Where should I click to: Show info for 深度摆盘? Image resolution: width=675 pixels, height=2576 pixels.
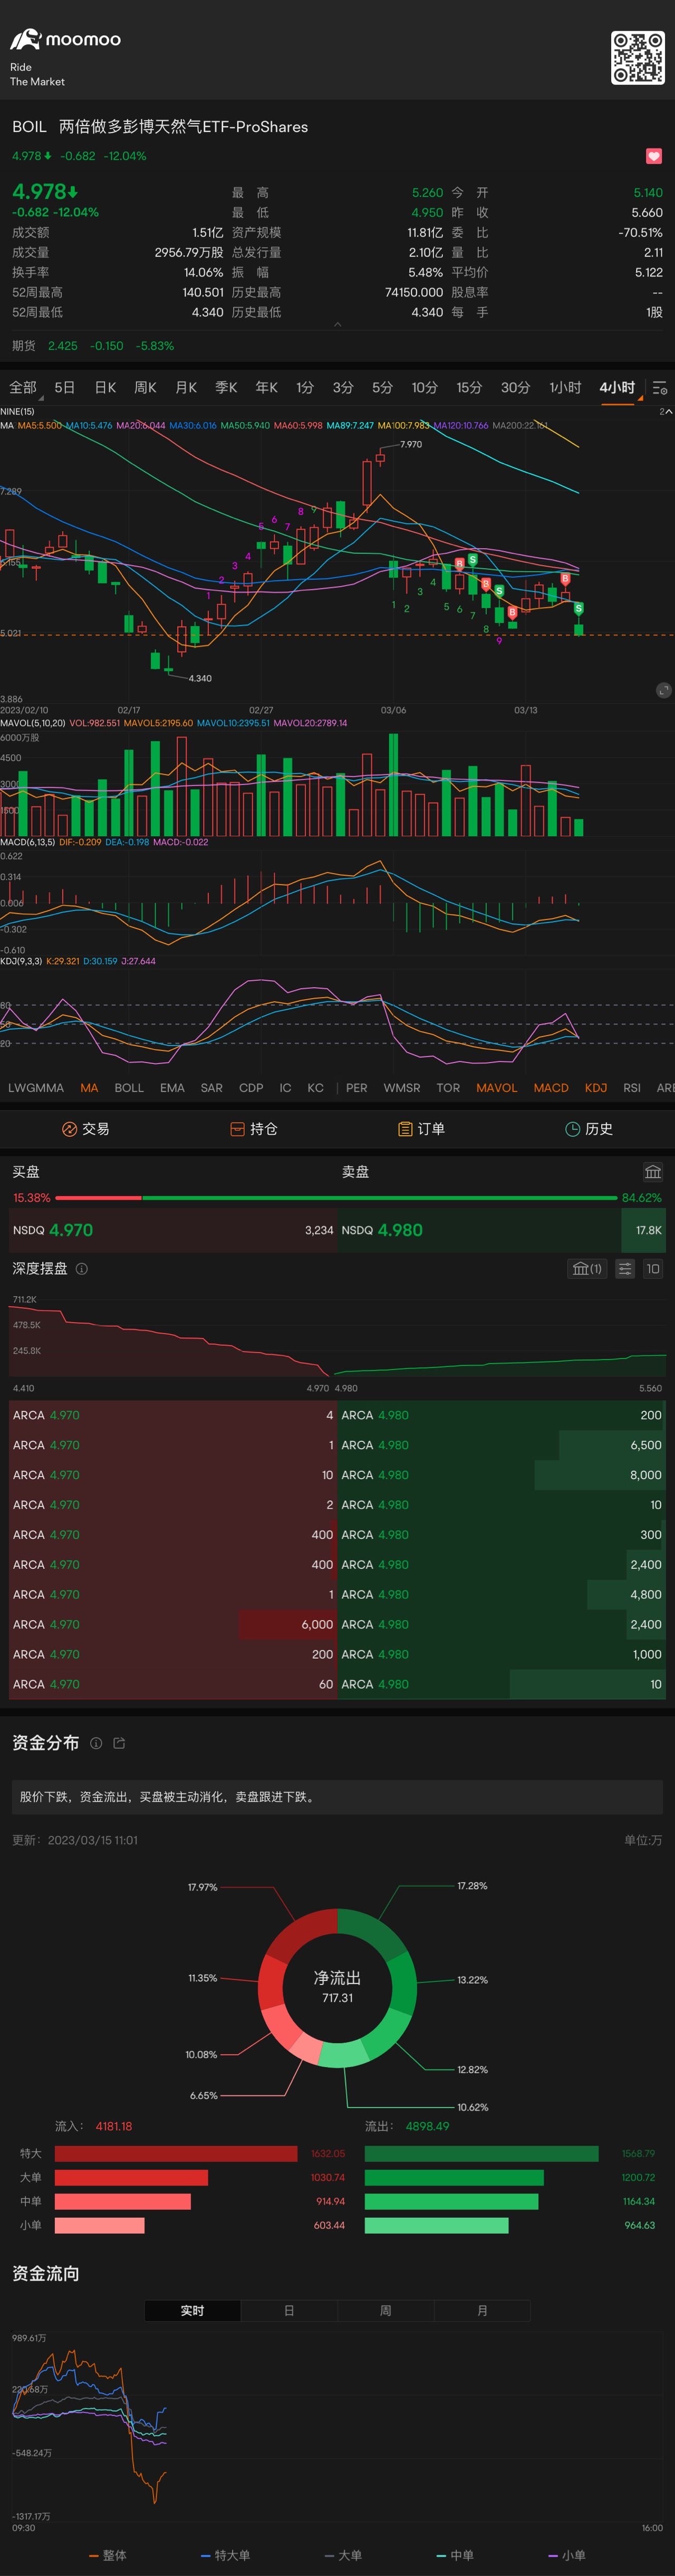pos(82,1269)
